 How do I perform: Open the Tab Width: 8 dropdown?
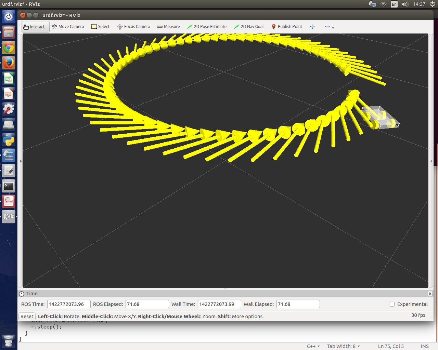(343, 346)
